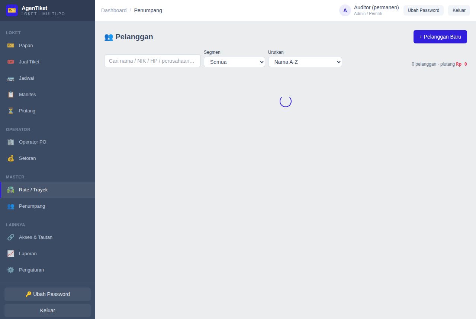Viewport: 476px width, 319px height.
Task: Open Piutang from the sidebar
Action: [48, 111]
